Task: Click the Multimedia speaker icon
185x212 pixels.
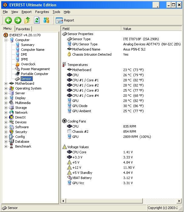Action: 12,103
